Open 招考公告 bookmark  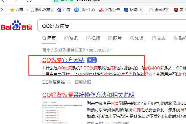[x=109, y=10]
